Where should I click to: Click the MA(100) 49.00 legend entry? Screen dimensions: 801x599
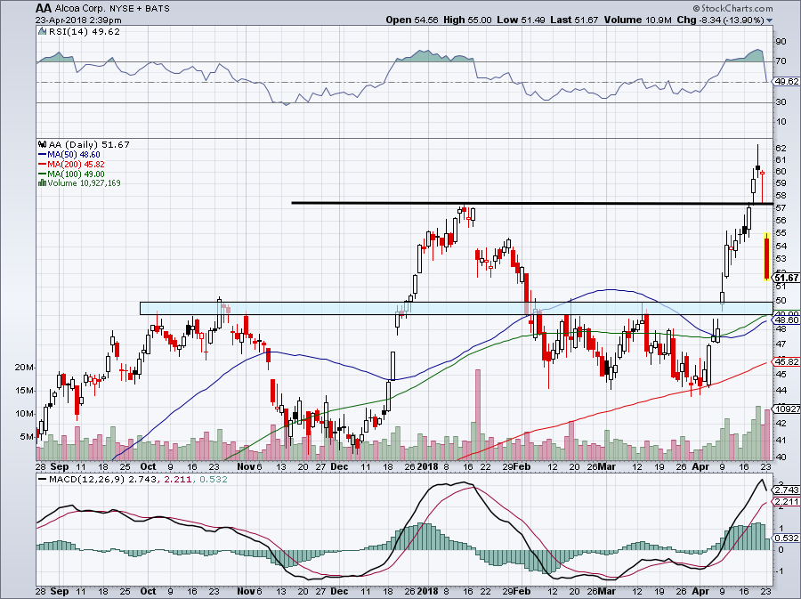(77, 174)
